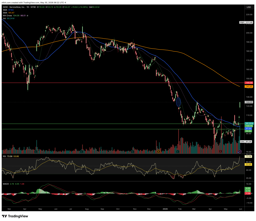
Task: Select the orange SMA 141.47 legend entry
Action: [x=8, y=13]
